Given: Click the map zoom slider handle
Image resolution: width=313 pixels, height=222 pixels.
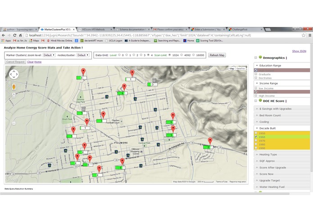Looking at the screenshot, I should [x=14, y=97].
